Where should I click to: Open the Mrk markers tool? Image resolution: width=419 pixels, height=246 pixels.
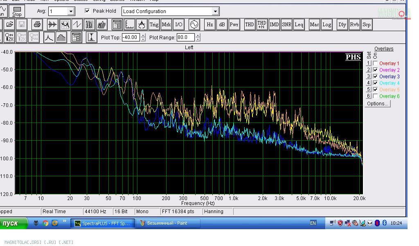click(166, 25)
